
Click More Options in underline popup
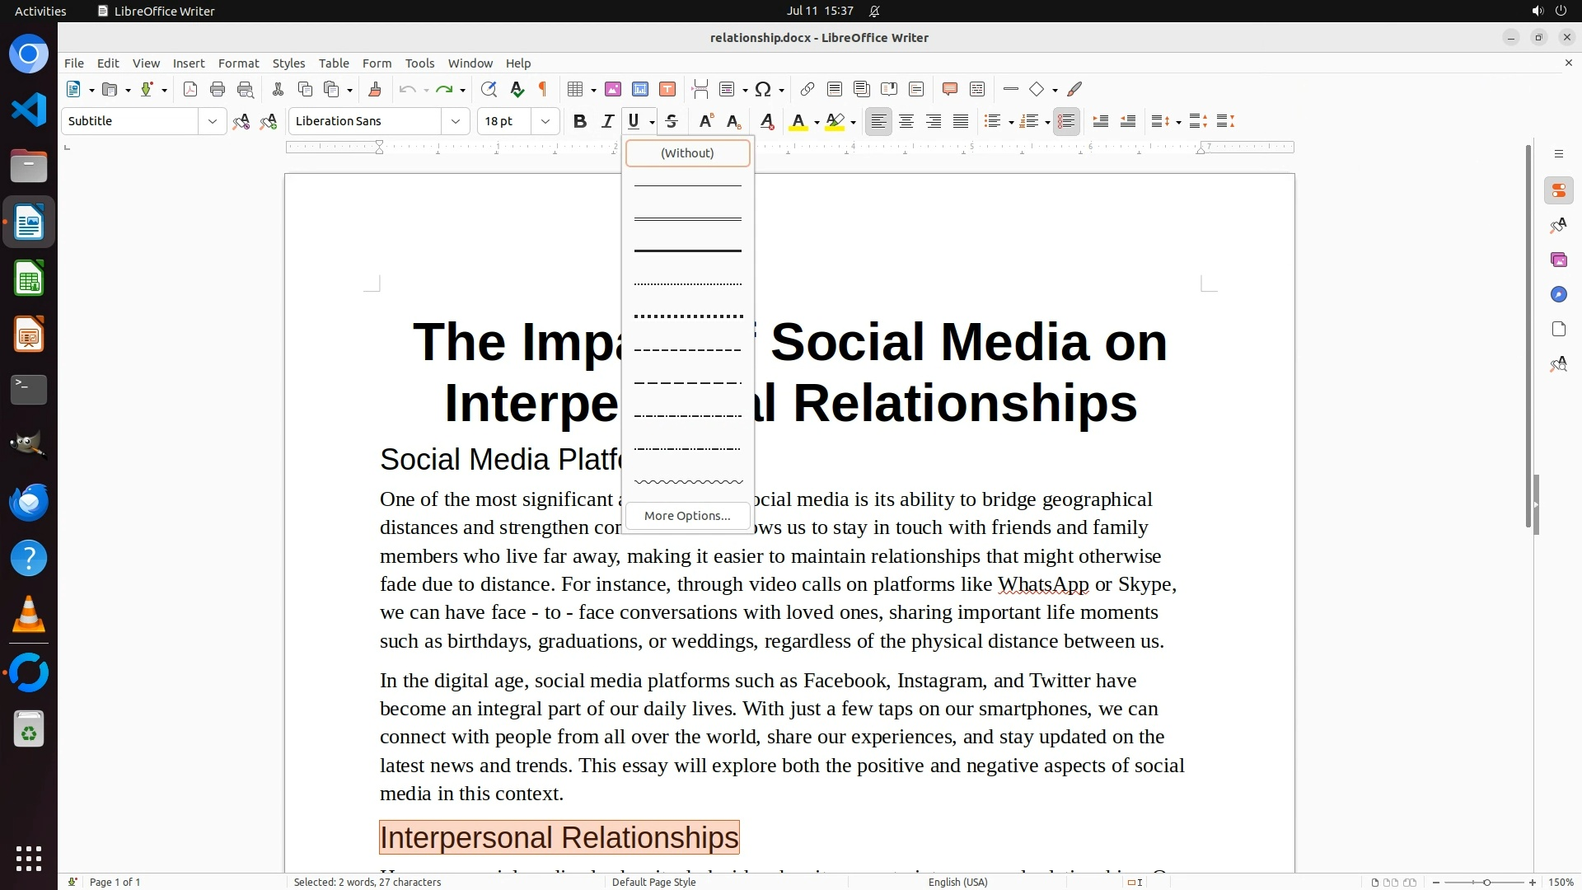click(x=687, y=516)
